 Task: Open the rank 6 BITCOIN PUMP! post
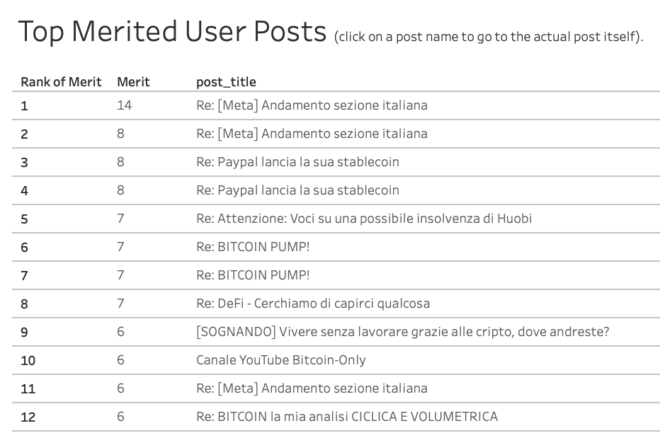point(253,247)
